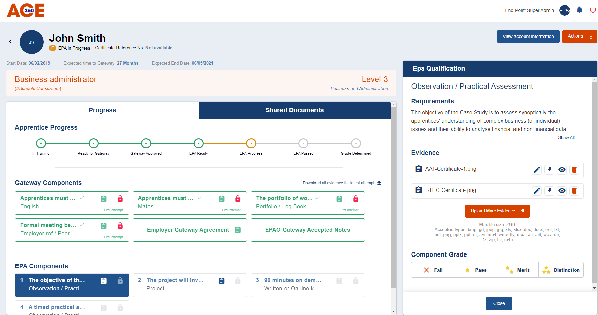This screenshot has width=598, height=315.
Task: Open clipboard icon on Employer Gateway Agreement
Action: point(238,230)
